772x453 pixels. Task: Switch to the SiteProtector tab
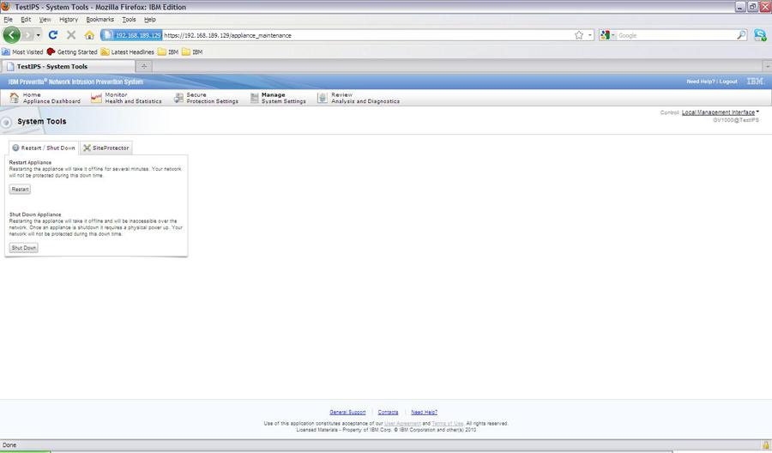[106, 148]
